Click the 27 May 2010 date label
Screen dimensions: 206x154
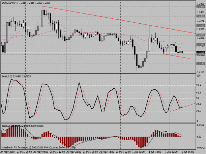click(7, 152)
